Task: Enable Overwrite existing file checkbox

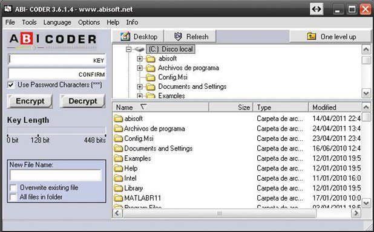Action: tap(13, 188)
